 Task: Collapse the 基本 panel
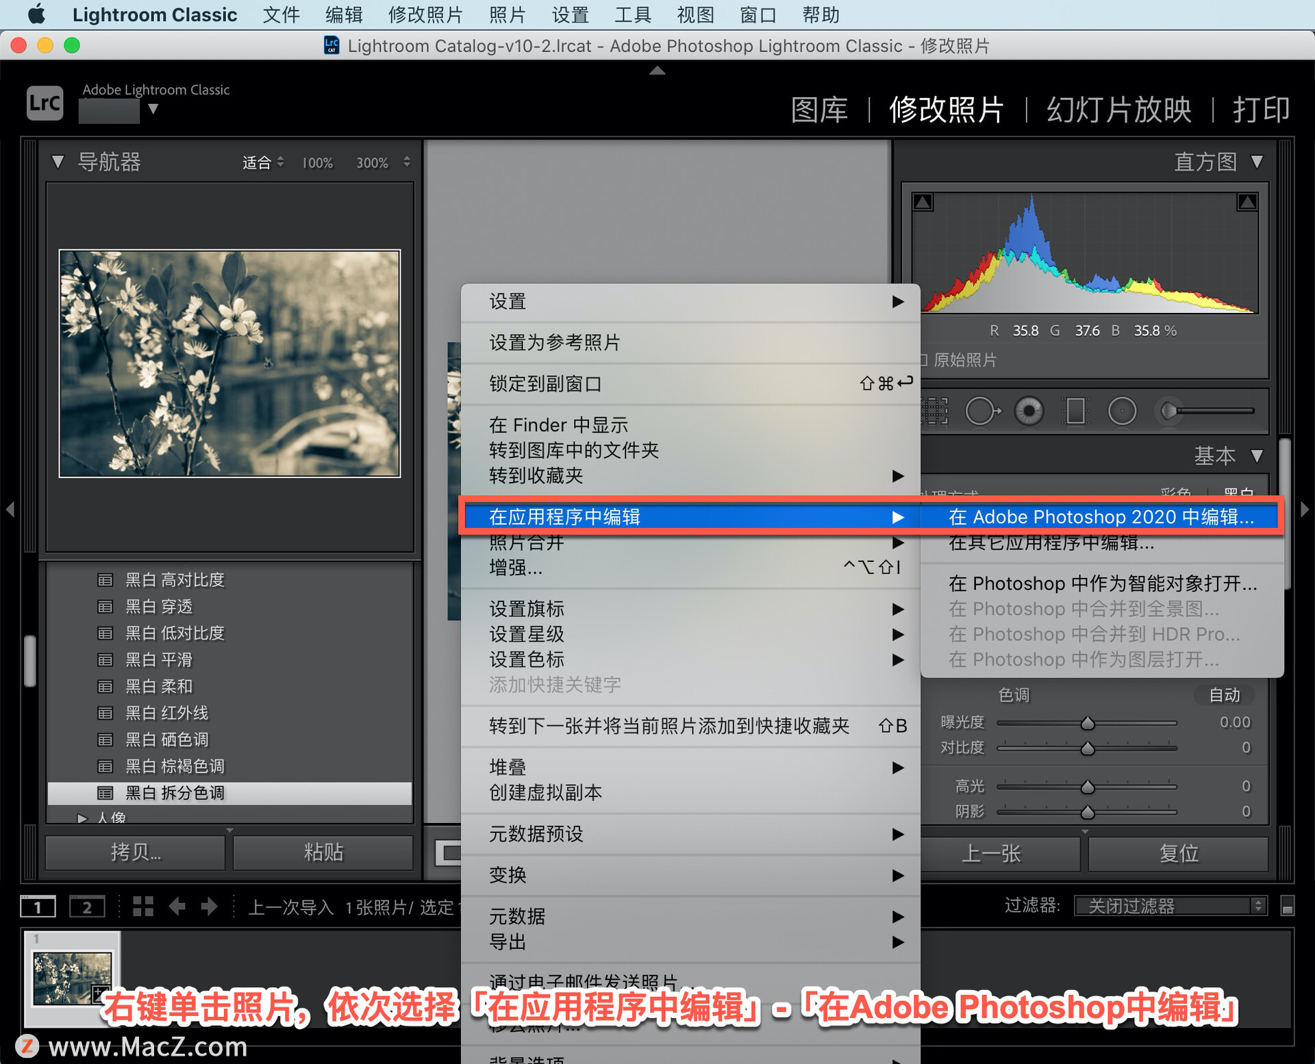point(1257,456)
